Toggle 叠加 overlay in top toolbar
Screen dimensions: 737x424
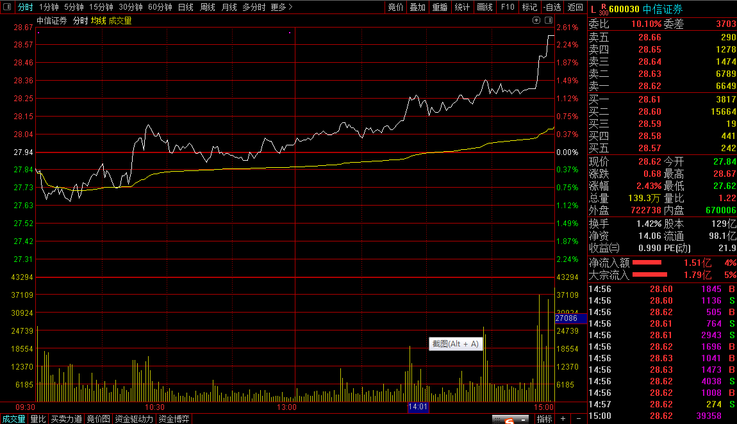(417, 7)
